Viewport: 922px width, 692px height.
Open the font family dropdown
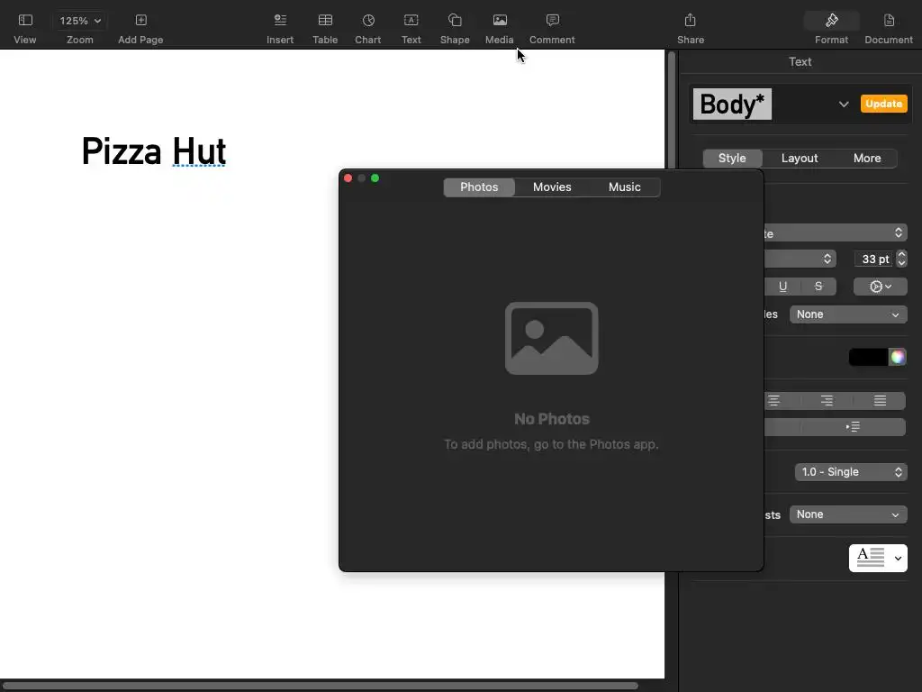click(836, 233)
